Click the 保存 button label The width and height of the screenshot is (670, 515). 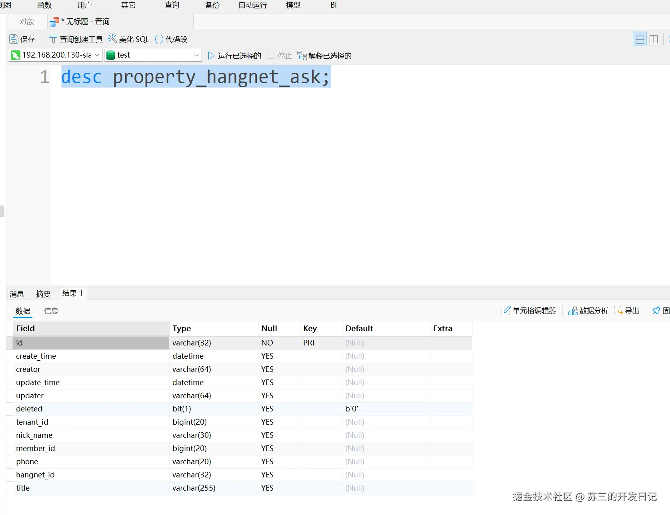coord(28,39)
